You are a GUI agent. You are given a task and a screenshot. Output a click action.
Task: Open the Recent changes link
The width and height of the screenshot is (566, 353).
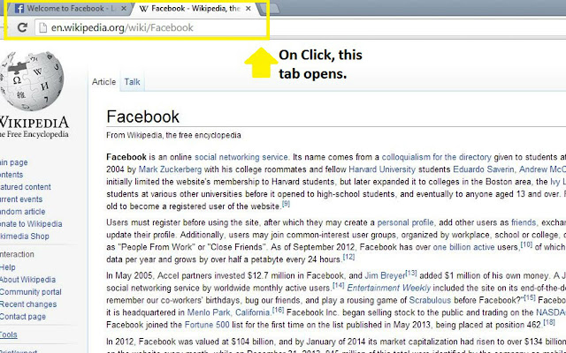click(x=28, y=304)
